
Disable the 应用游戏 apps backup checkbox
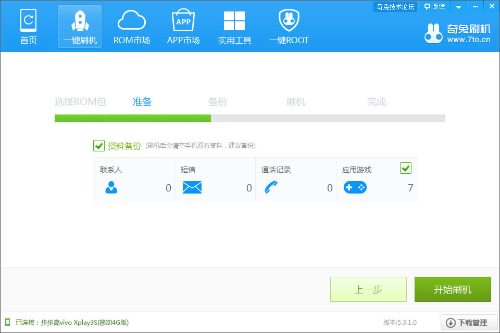coord(405,168)
